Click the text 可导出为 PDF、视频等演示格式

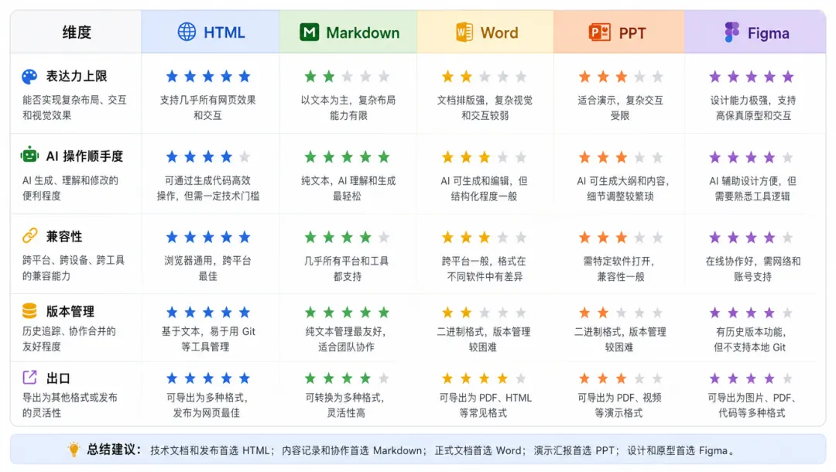pos(619,405)
